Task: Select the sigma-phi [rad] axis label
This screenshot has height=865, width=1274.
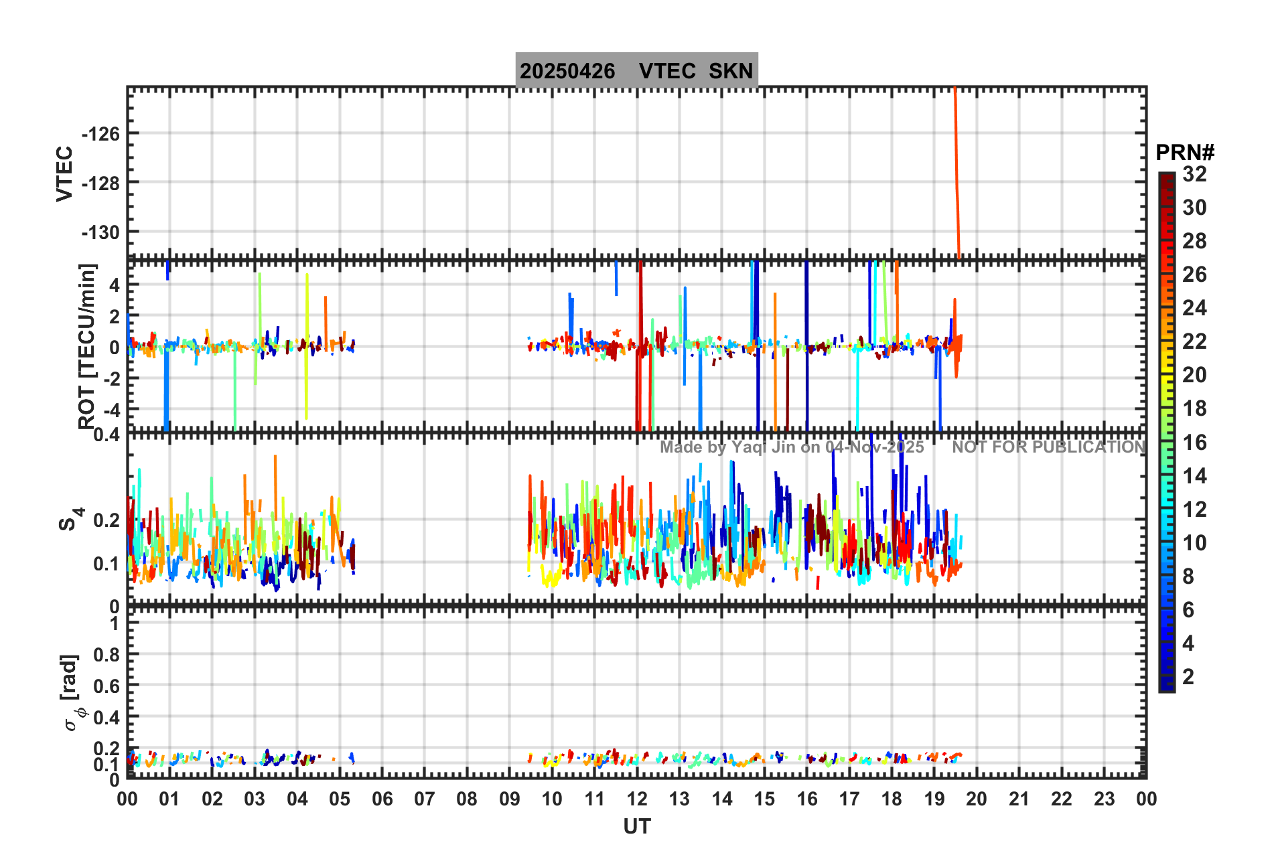Action: click(72, 692)
